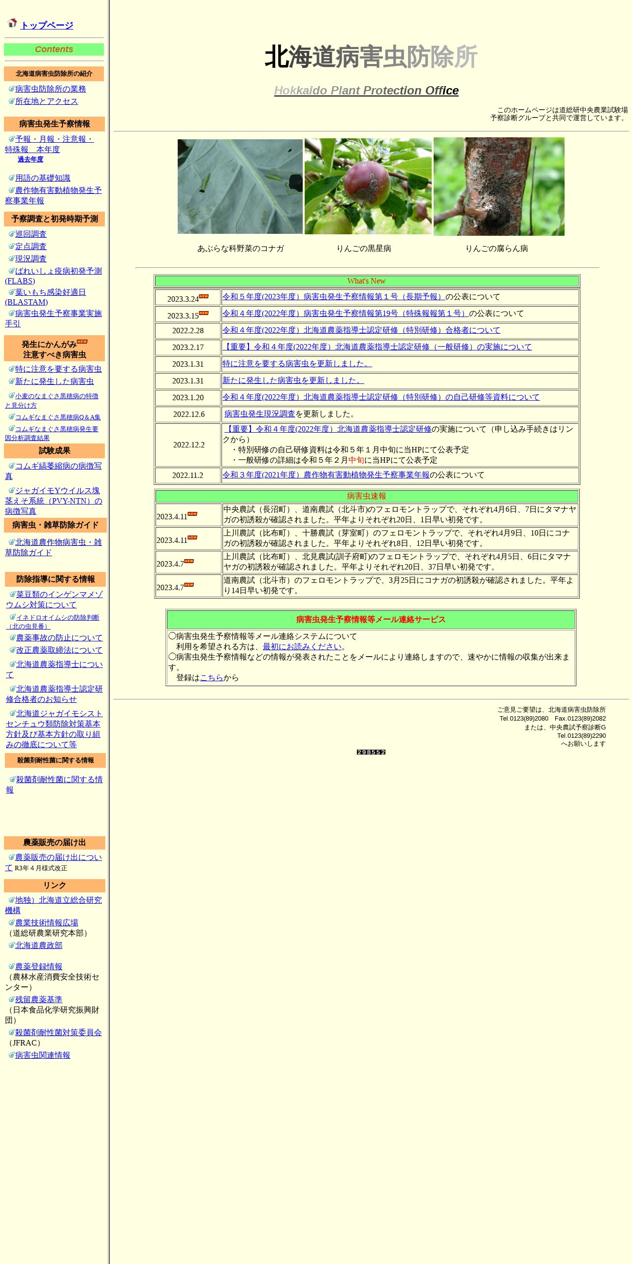Open 最初にお読みください link

(x=302, y=647)
